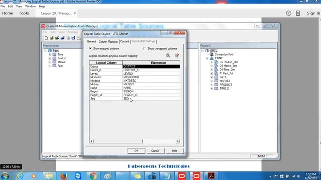The width and height of the screenshot is (321, 180).
Task: Collapse the PAINT schema node in Physical pane
Action: [x=207, y=58]
